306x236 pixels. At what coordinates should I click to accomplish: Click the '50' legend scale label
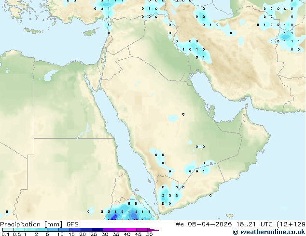(149, 234)
